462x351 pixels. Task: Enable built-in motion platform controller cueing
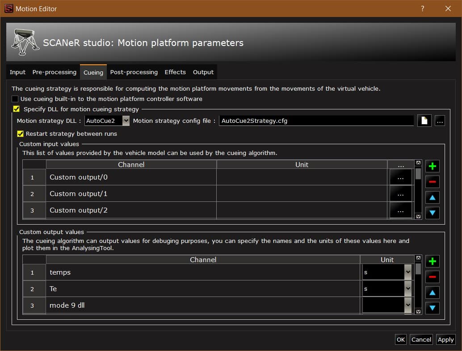pos(15,99)
